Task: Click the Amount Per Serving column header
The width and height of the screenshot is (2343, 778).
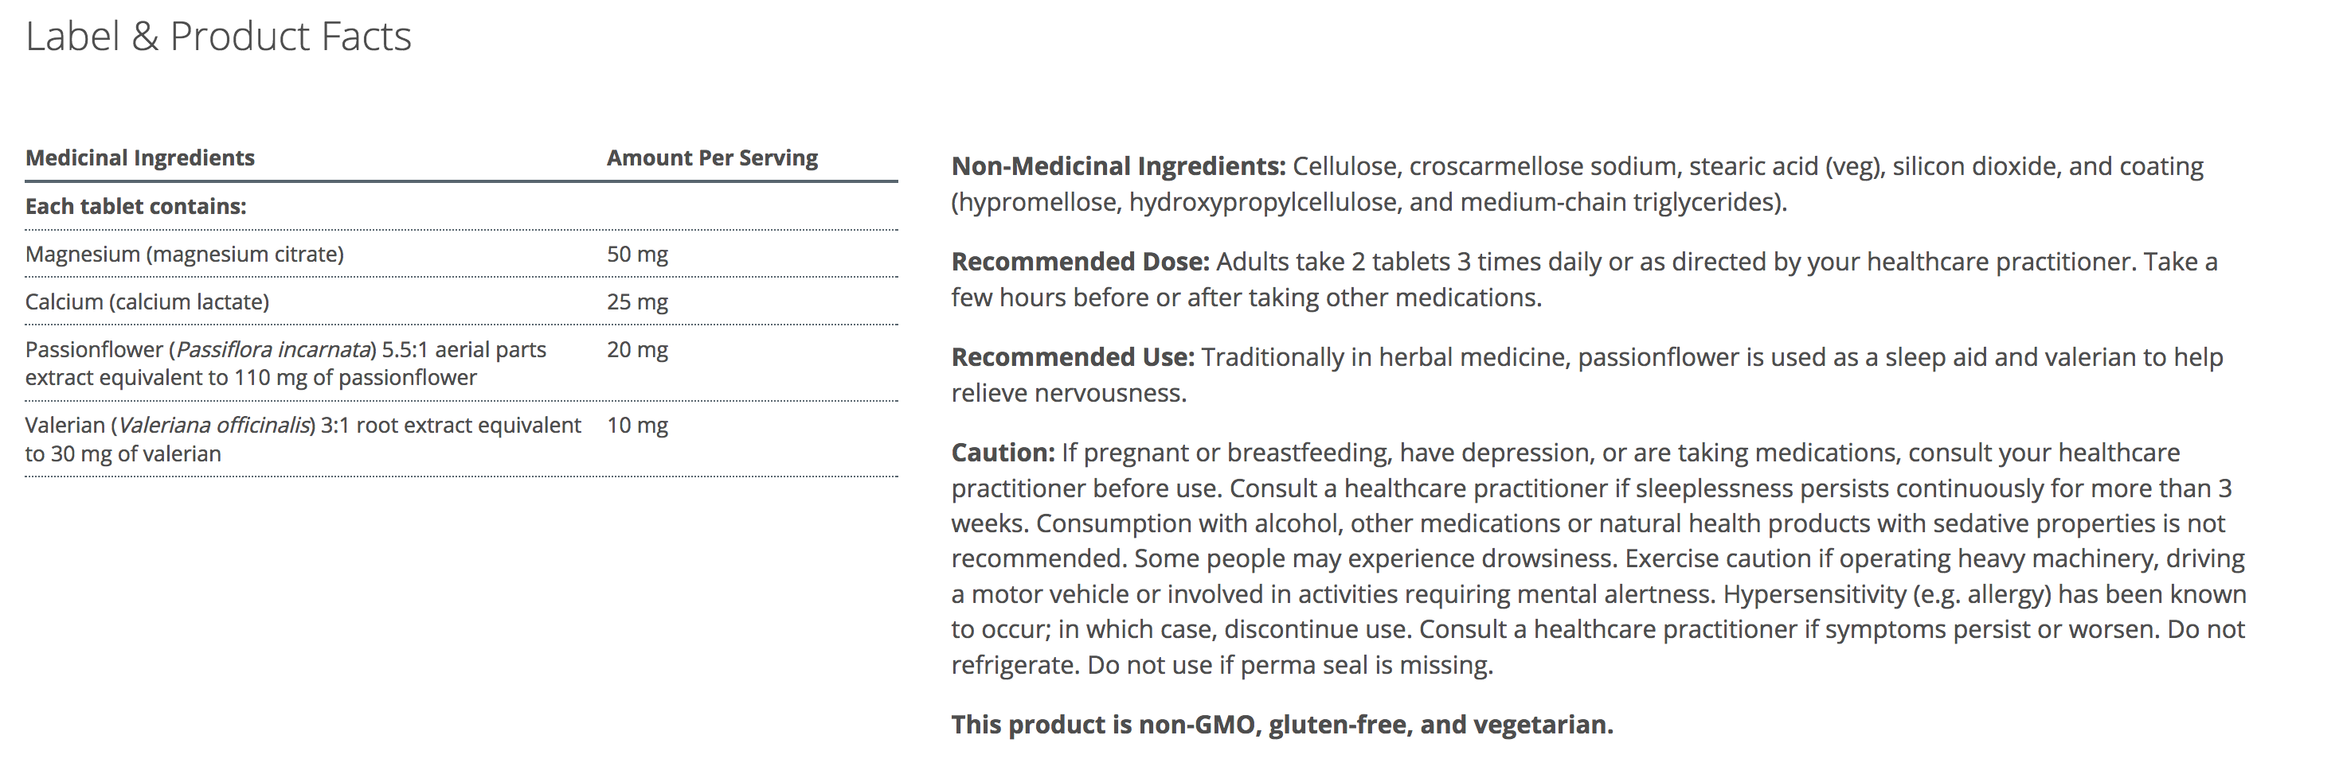Action: pyautogui.click(x=712, y=158)
